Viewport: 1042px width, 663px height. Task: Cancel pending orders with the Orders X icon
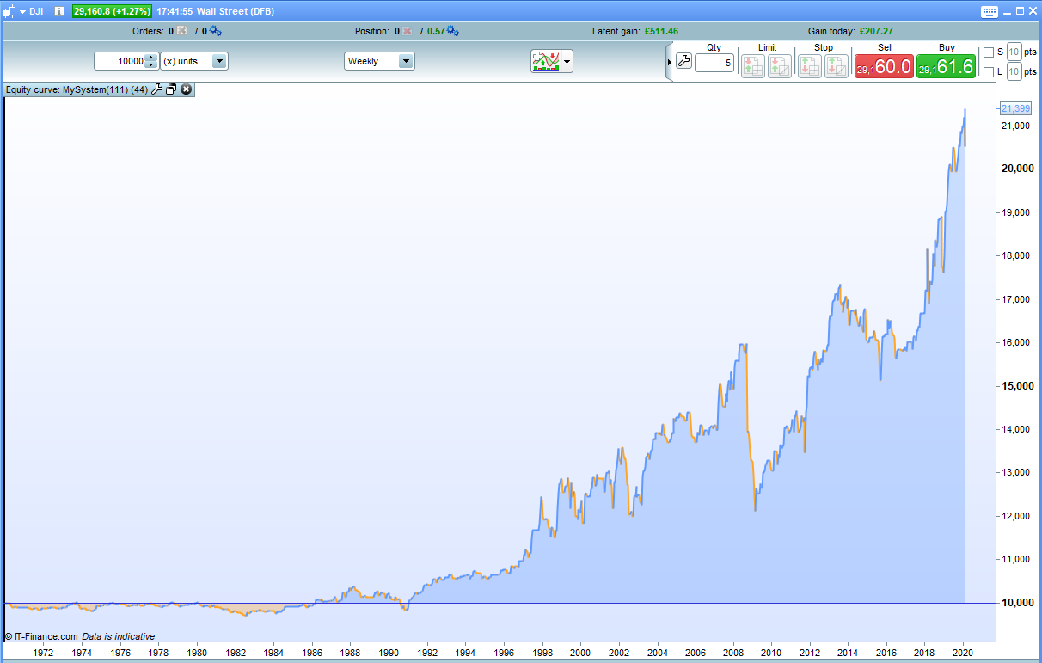pyautogui.click(x=181, y=31)
